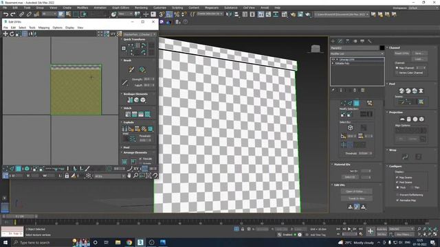Click the first Reshape Elements icon

point(130,100)
